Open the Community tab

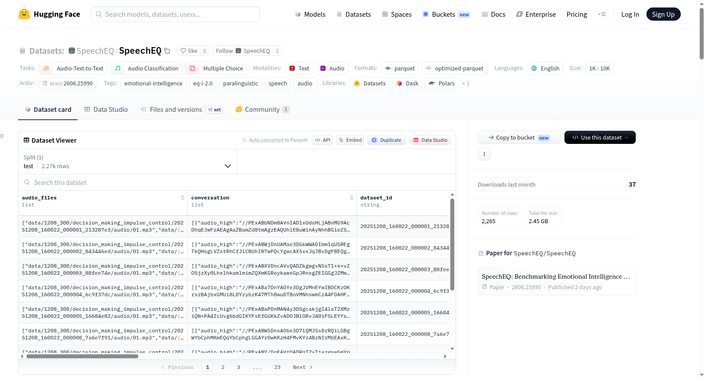coord(262,110)
